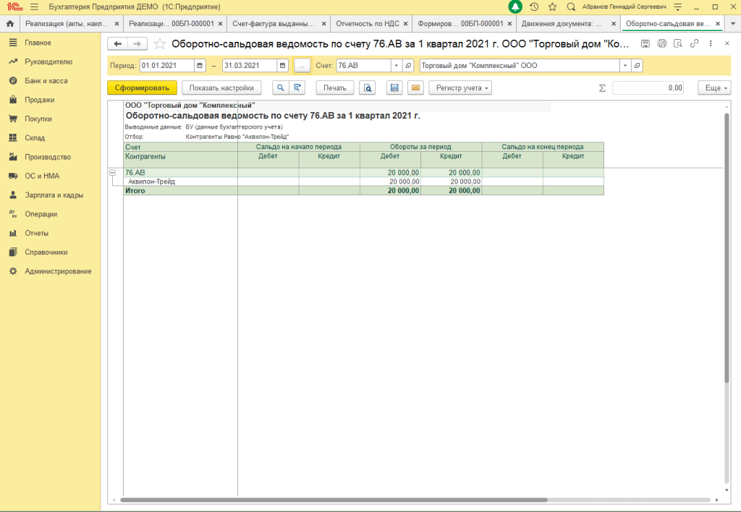This screenshot has width=741, height=512.
Task: Click the find magnifier icon in toolbar
Action: point(281,88)
